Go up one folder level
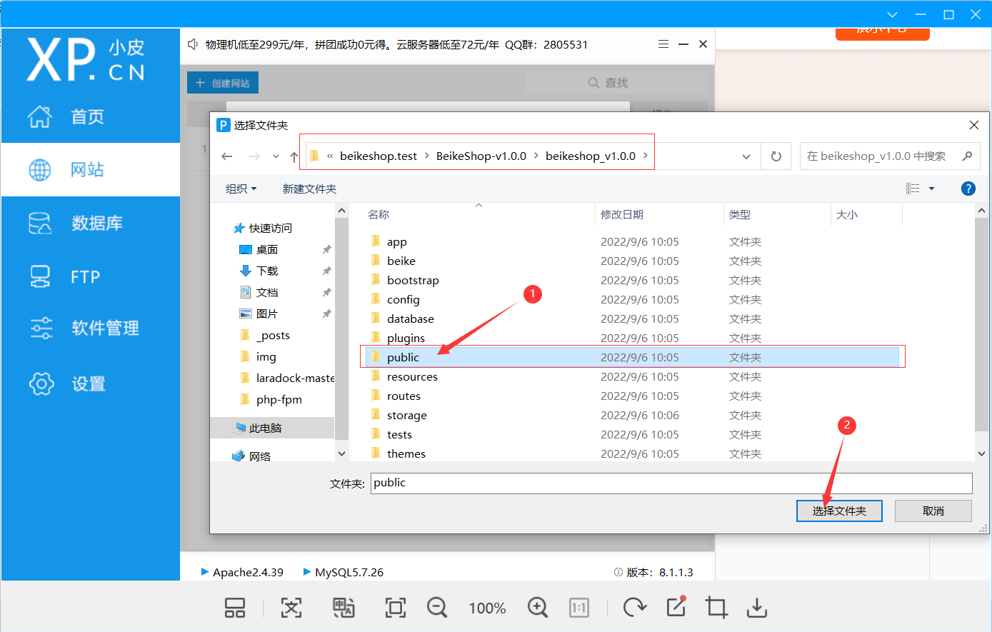This screenshot has width=992, height=632. click(x=294, y=156)
